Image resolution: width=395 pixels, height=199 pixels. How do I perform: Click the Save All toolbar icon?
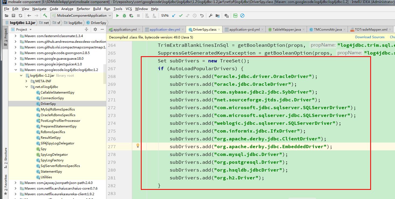(13, 15)
